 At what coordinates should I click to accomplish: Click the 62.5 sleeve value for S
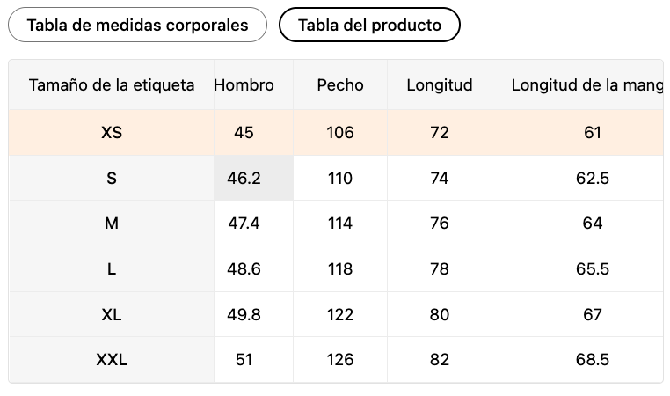[x=593, y=179]
